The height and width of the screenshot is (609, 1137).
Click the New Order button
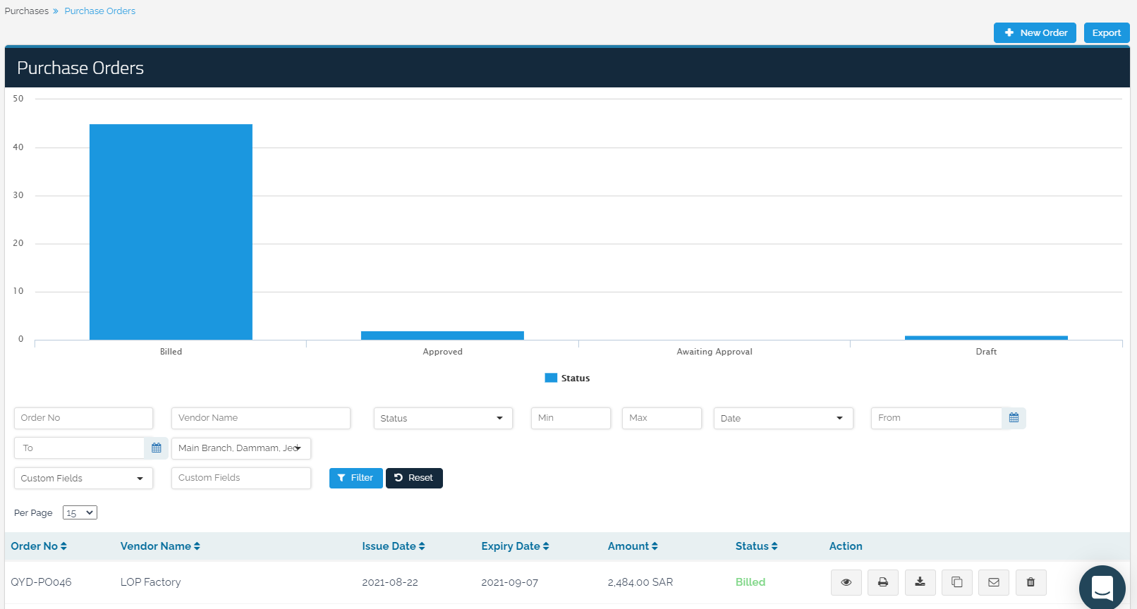[1035, 33]
